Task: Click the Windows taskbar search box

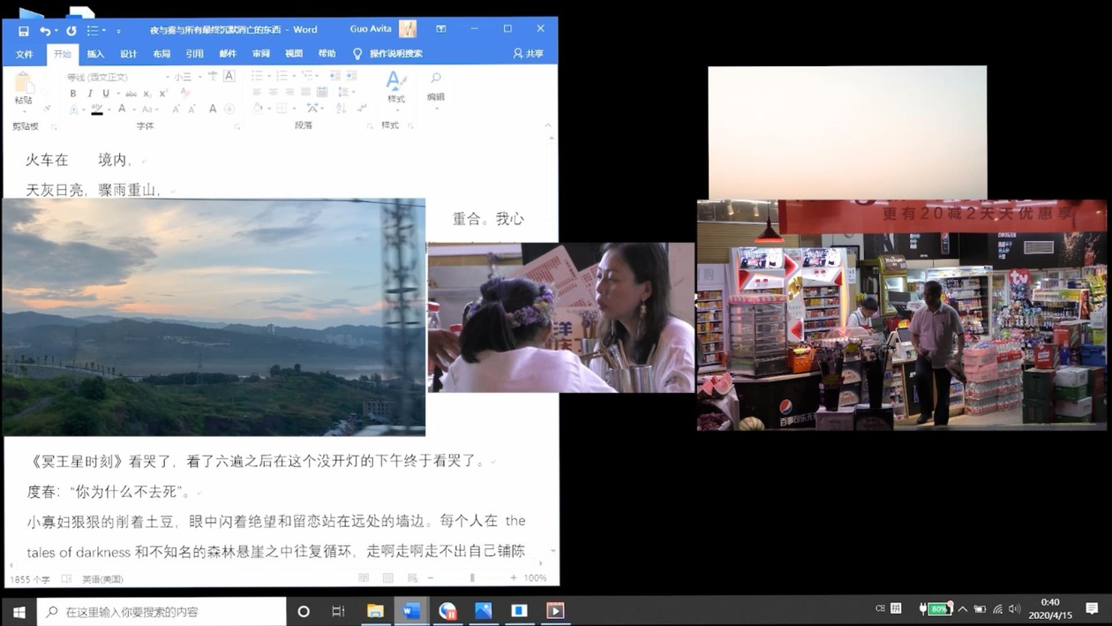Action: point(163,611)
